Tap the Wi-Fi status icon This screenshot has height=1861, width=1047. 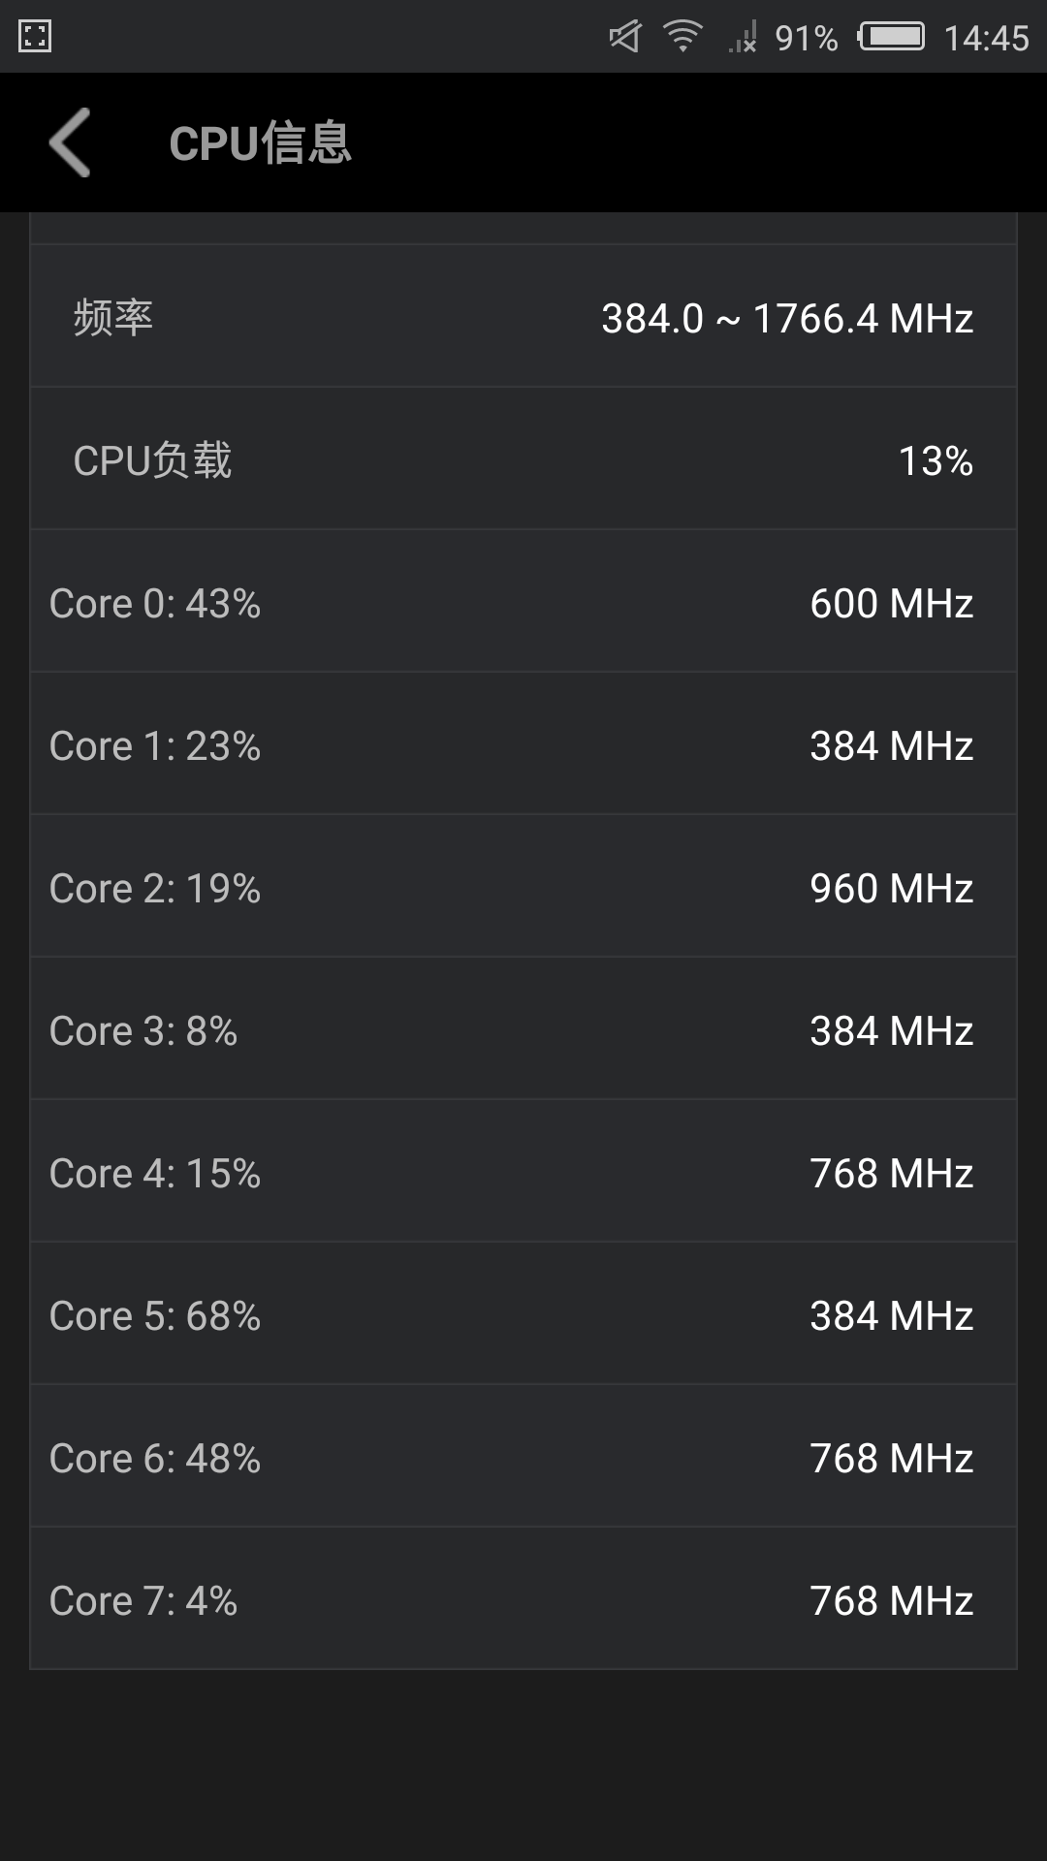click(682, 37)
